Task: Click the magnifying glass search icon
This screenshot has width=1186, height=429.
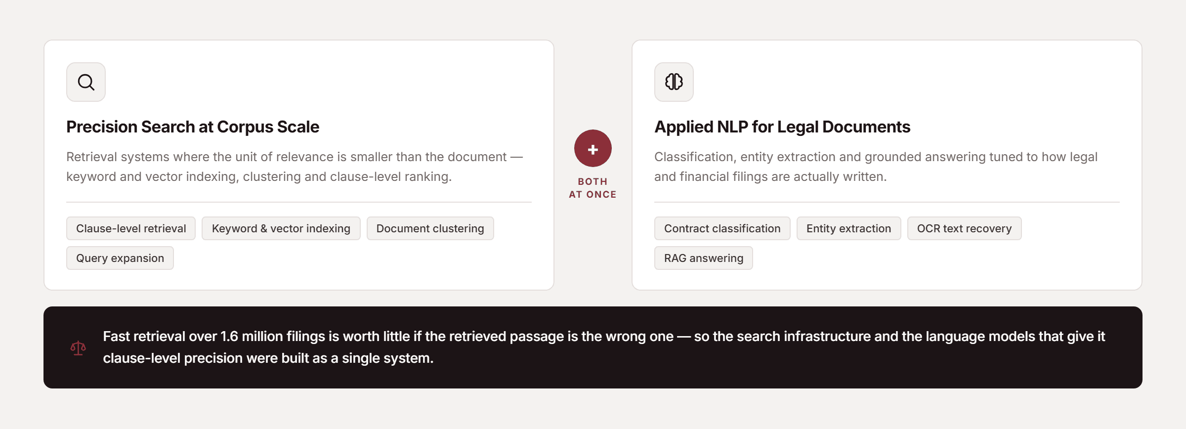Action: pyautogui.click(x=86, y=82)
